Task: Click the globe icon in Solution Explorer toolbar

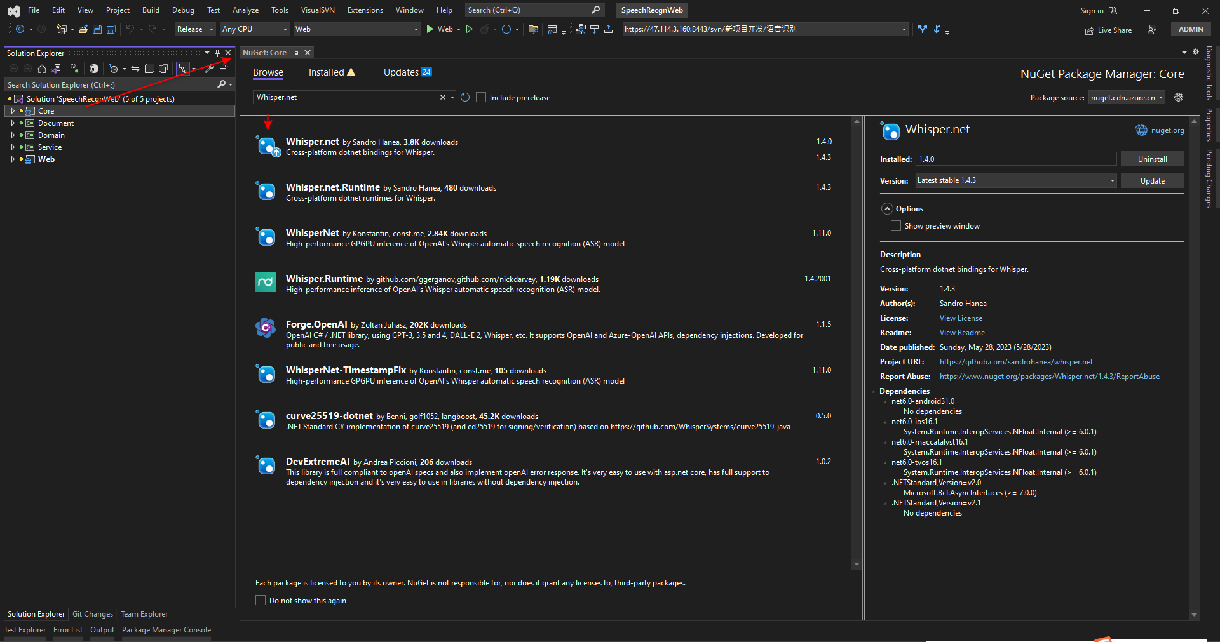Action: click(94, 69)
